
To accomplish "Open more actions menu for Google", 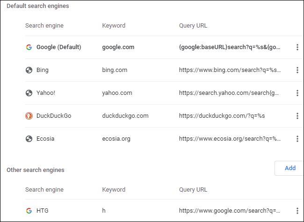I will pyautogui.click(x=297, y=47).
